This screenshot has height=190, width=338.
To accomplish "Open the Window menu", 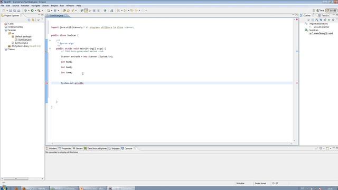I will [70, 6].
